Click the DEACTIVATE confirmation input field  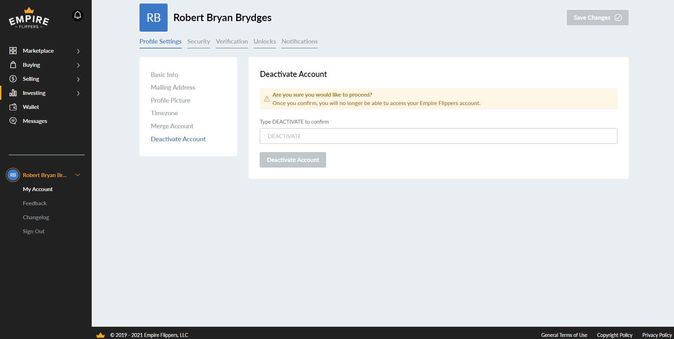pos(438,136)
